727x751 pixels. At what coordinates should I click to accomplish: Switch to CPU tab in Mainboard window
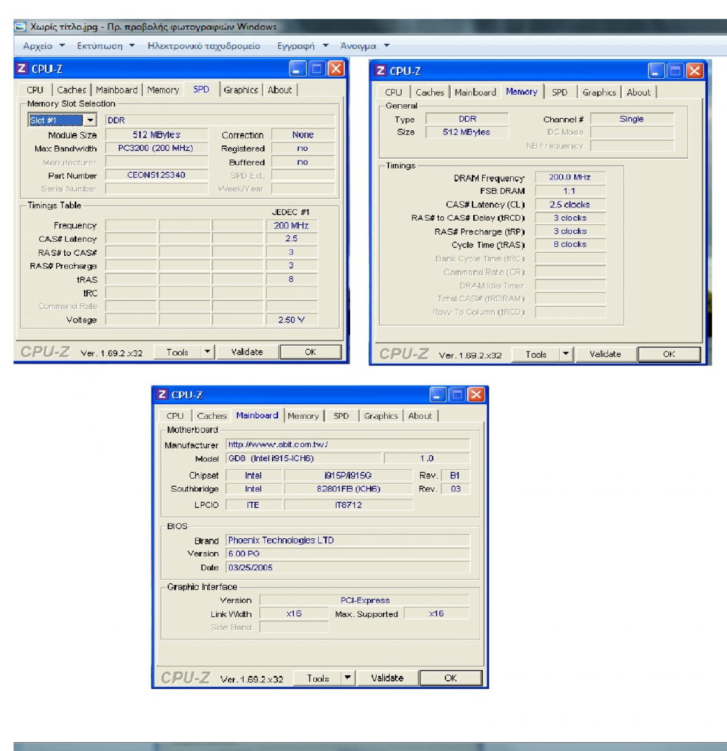point(175,416)
